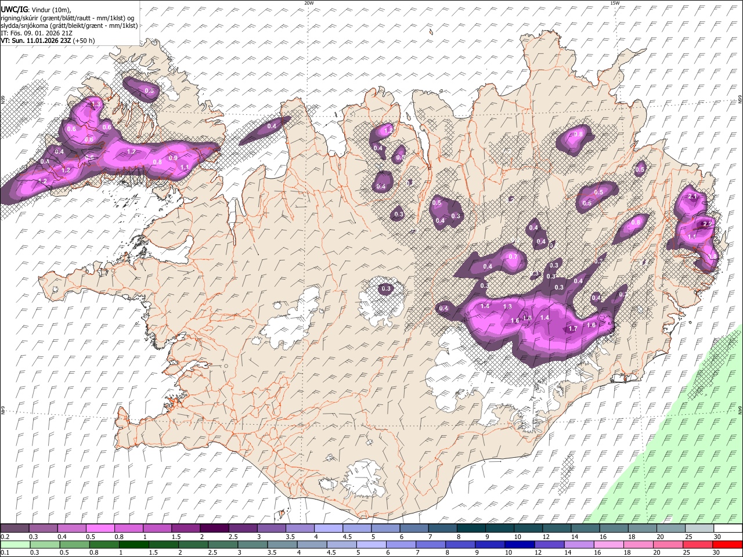This screenshot has width=743, height=557.
Task: Pick the white 30 swatch in top legend row
Action: point(728,529)
